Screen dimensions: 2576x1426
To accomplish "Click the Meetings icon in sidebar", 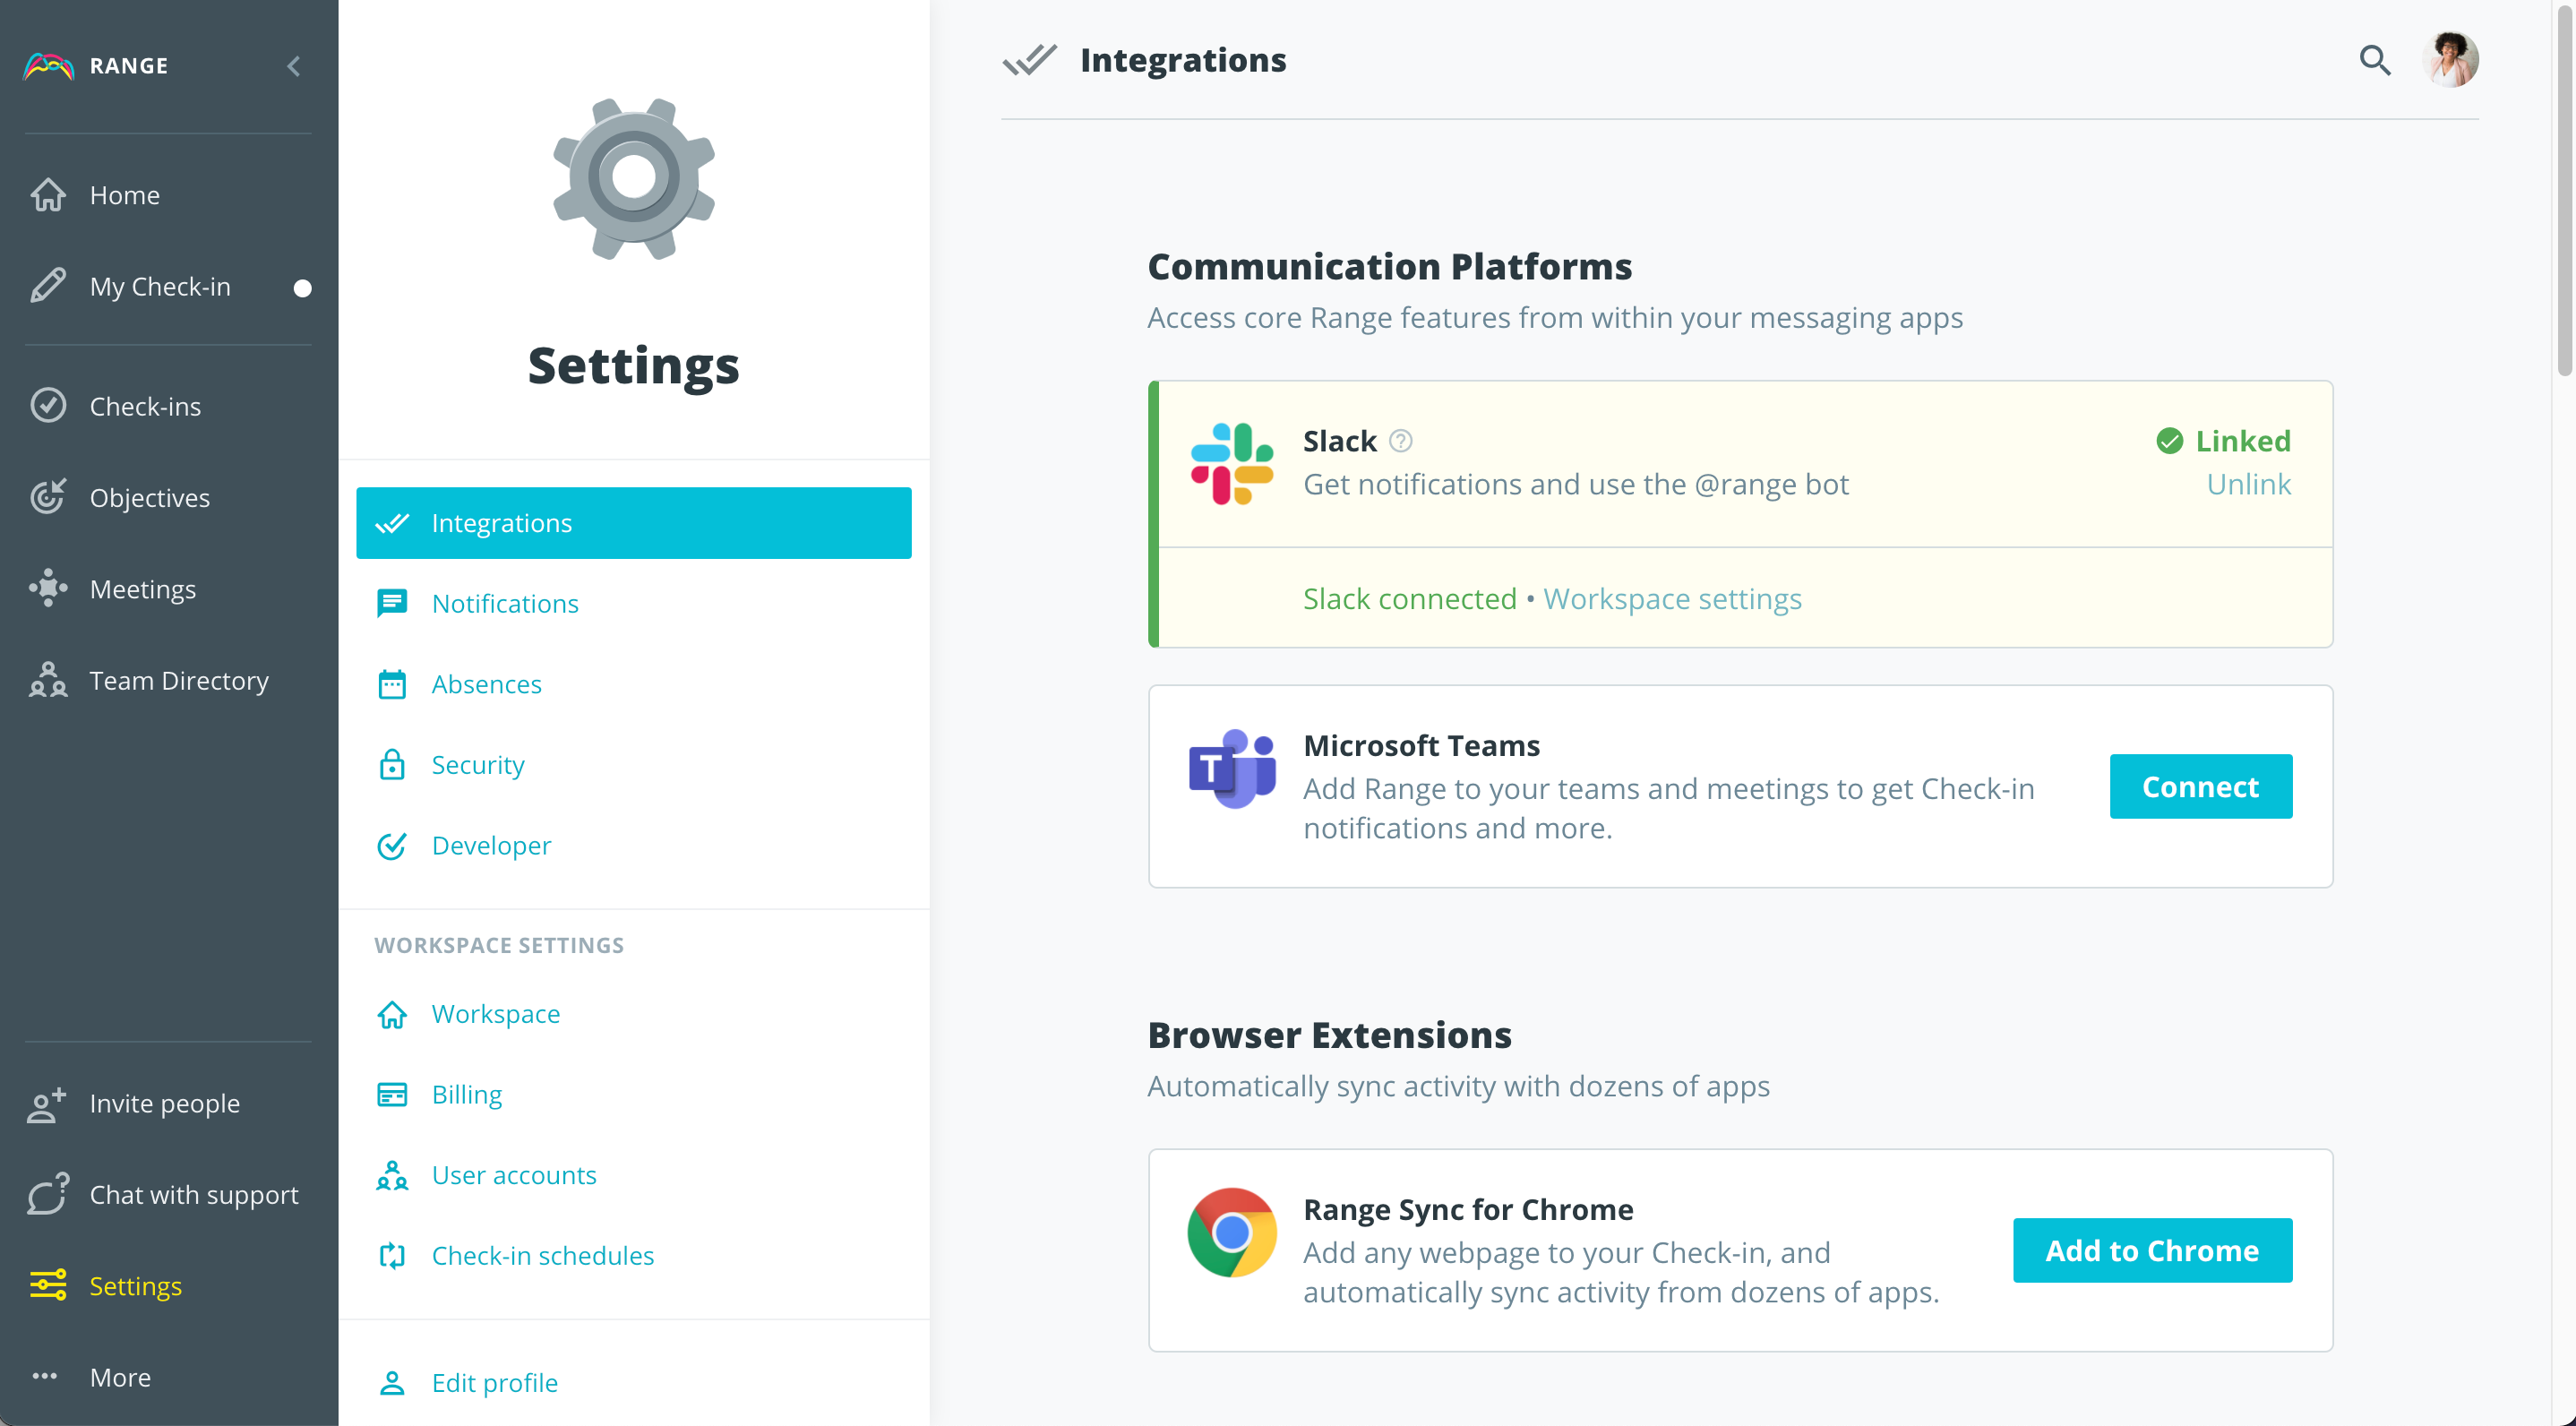I will [x=48, y=588].
